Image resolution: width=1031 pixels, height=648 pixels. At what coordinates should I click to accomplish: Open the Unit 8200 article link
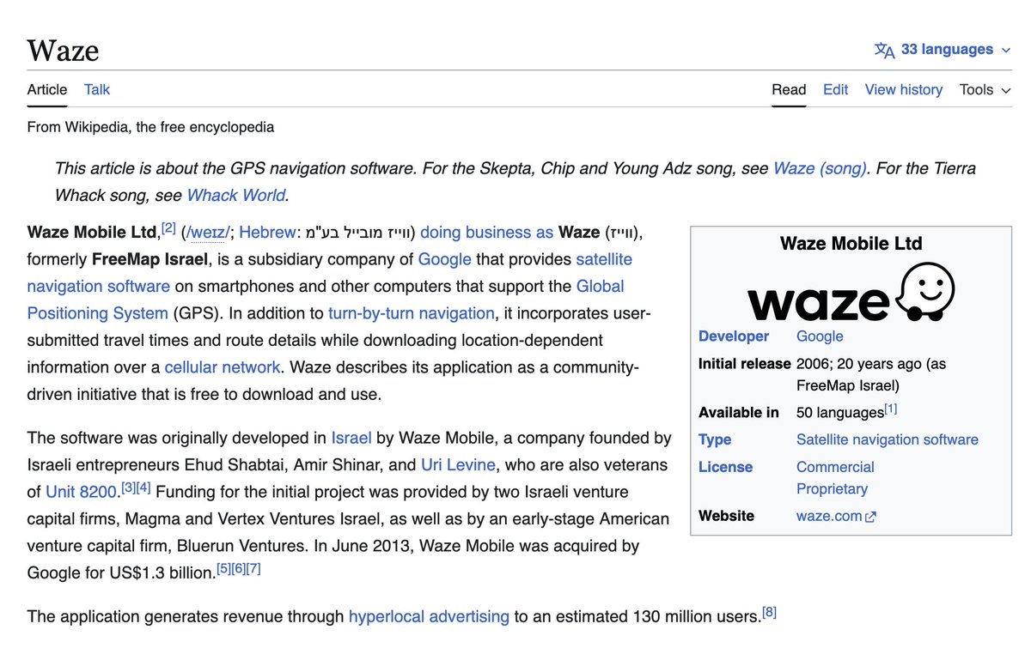coord(81,492)
